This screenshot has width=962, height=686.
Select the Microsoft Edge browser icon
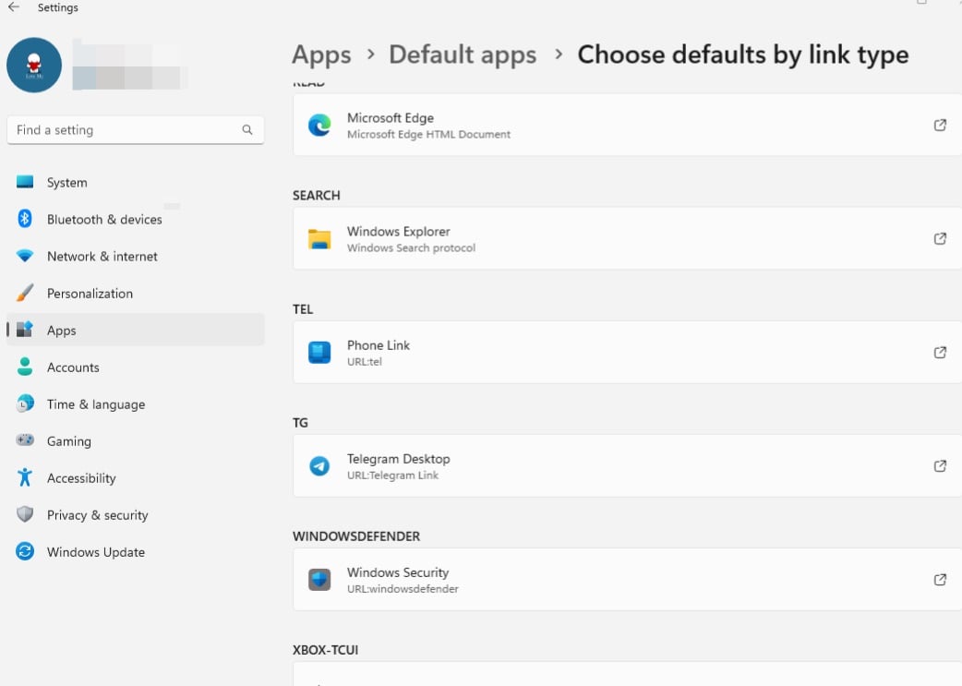click(319, 126)
